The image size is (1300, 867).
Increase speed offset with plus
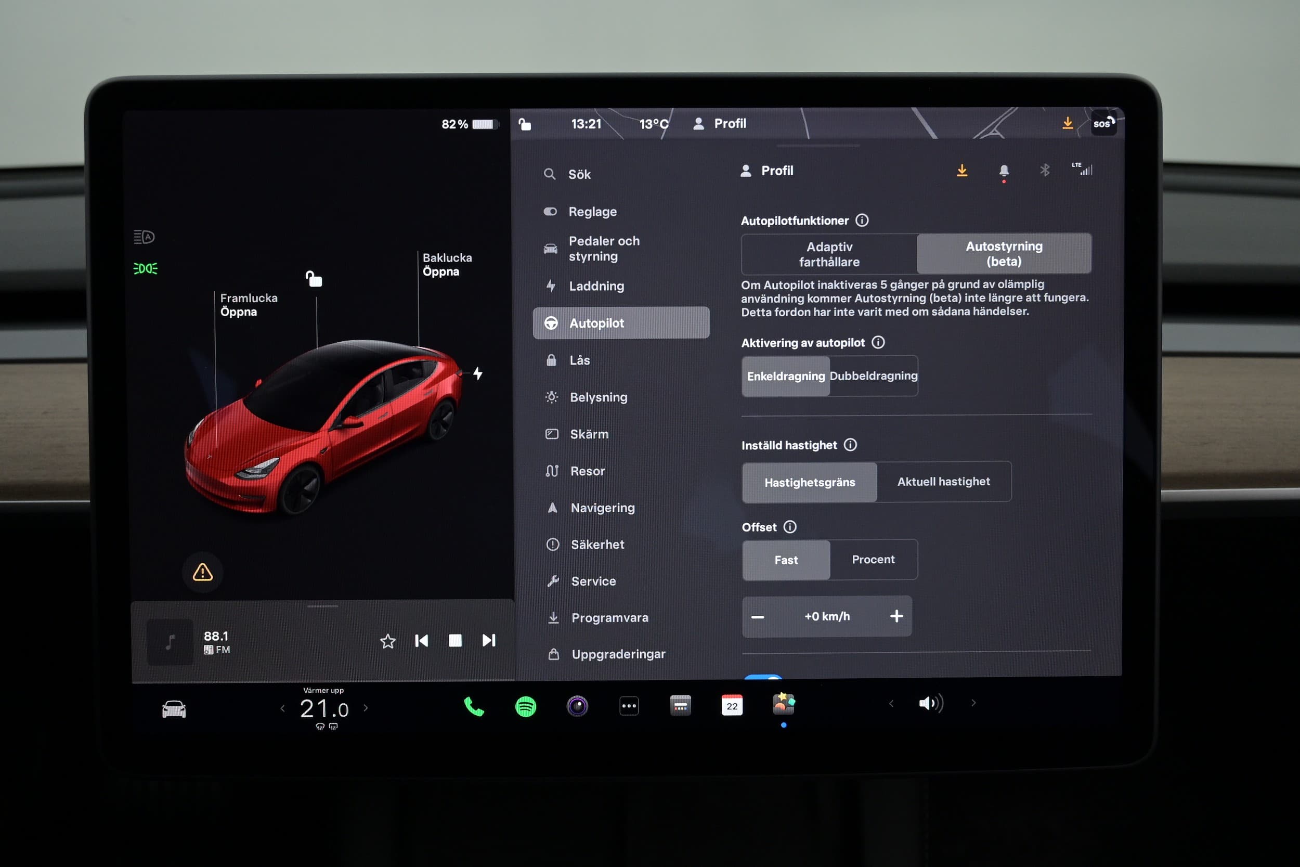(x=896, y=615)
